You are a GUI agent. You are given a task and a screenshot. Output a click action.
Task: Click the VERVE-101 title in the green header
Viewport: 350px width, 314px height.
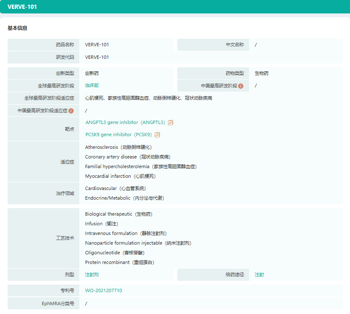pyautogui.click(x=22, y=7)
